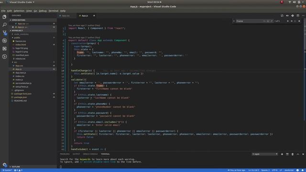
Task: Open the File menu
Action: [3, 11]
